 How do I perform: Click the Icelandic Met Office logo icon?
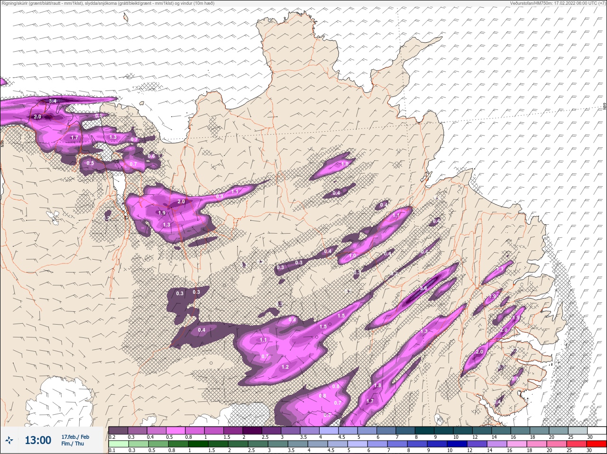9,441
